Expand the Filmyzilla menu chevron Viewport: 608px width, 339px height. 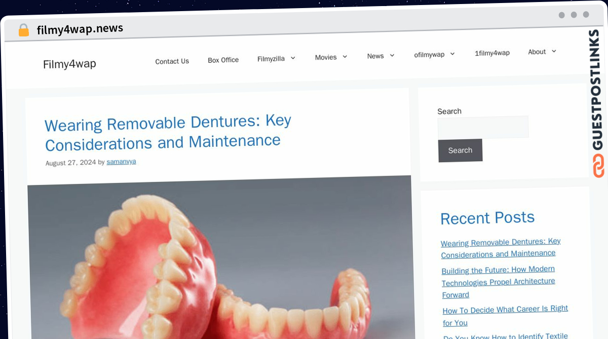point(293,58)
